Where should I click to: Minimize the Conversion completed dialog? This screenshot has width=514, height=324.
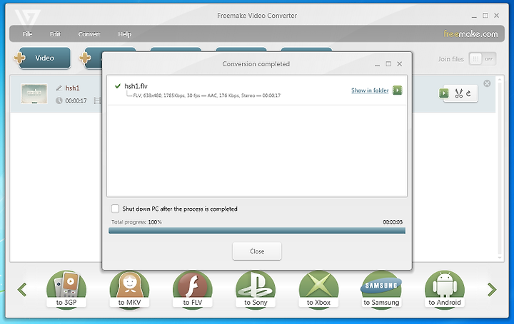coord(378,64)
